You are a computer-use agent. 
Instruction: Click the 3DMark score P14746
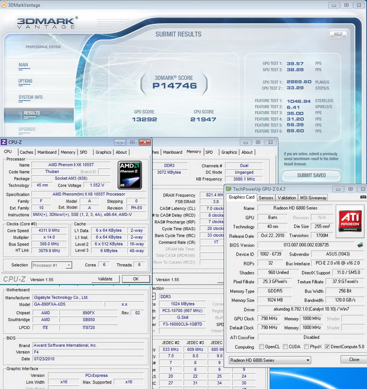174,86
